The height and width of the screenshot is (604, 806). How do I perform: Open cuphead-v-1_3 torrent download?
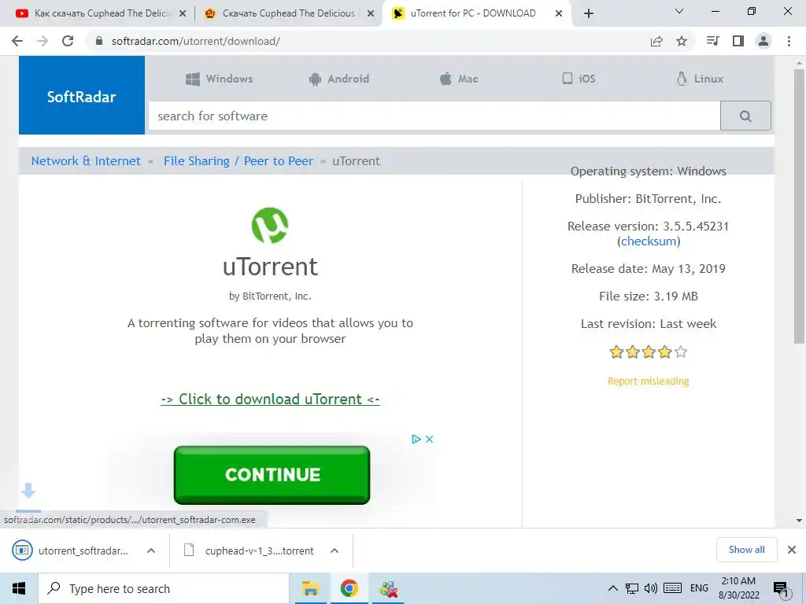[x=249, y=551]
